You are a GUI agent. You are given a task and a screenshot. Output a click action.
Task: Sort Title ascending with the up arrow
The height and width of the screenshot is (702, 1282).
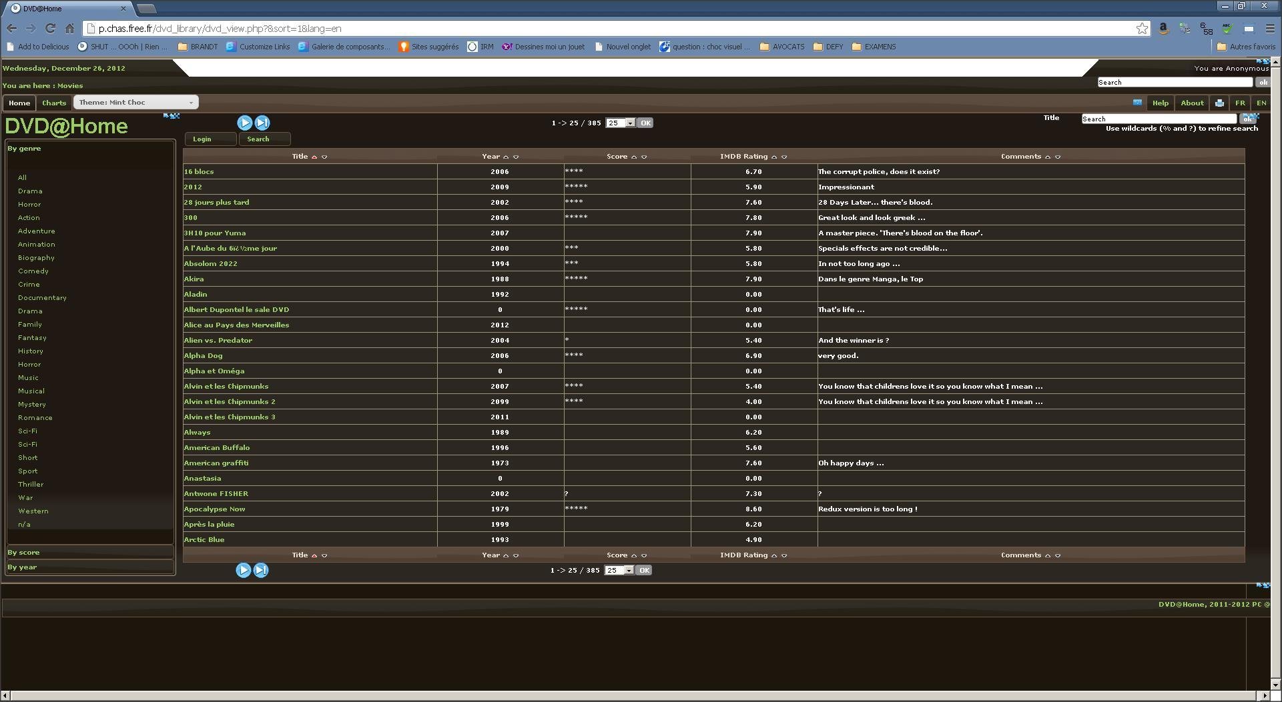click(315, 156)
